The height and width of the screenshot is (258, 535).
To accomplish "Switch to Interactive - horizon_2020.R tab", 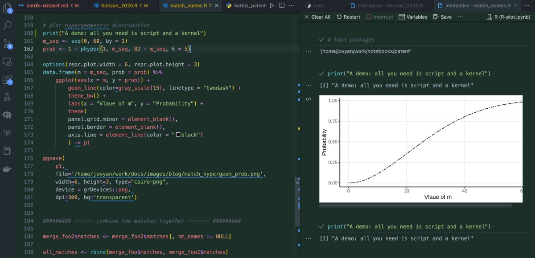I will coord(389,5).
